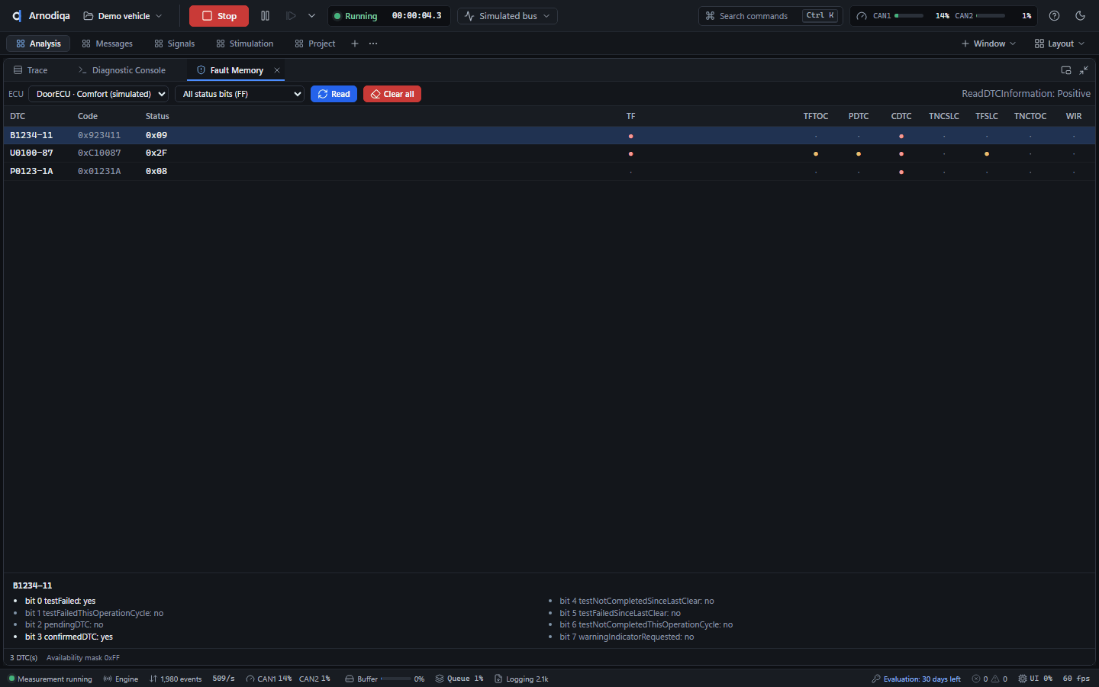Open Evaluation 30 days left link
This screenshot has width=1099, height=687.
916,679
